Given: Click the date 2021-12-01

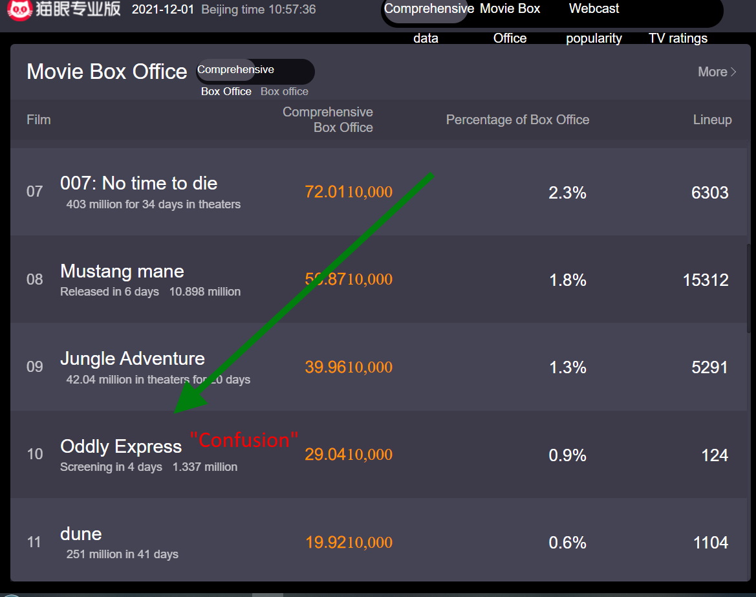Looking at the screenshot, I should point(163,9).
